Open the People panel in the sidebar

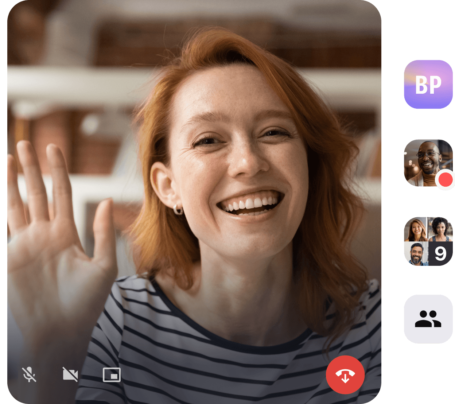(428, 319)
